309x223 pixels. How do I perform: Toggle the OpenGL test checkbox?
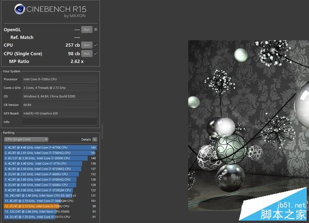tap(96, 29)
